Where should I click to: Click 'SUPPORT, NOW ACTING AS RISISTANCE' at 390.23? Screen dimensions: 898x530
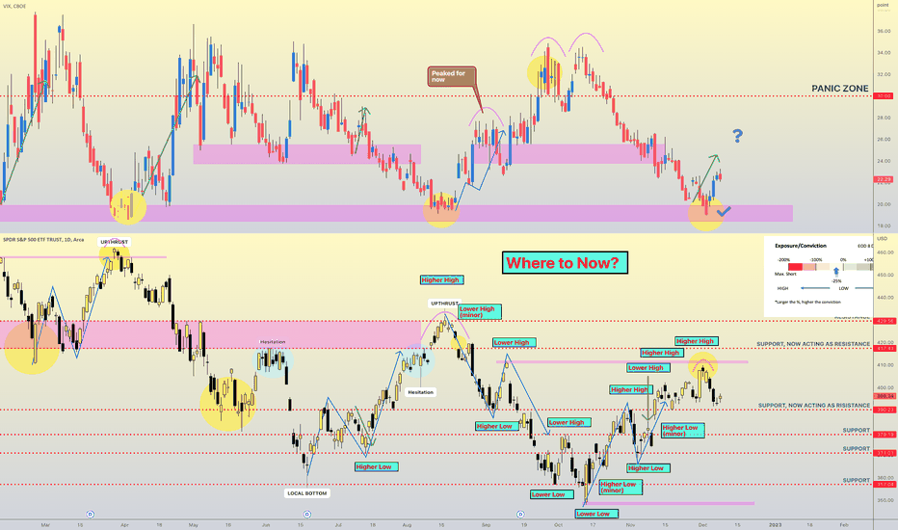pyautogui.click(x=814, y=405)
